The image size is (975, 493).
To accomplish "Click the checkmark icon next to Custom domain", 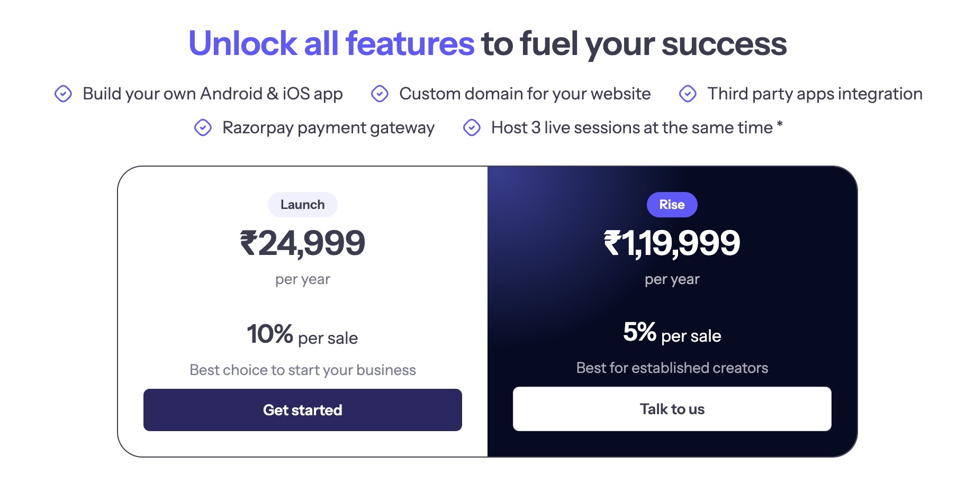I will point(380,94).
